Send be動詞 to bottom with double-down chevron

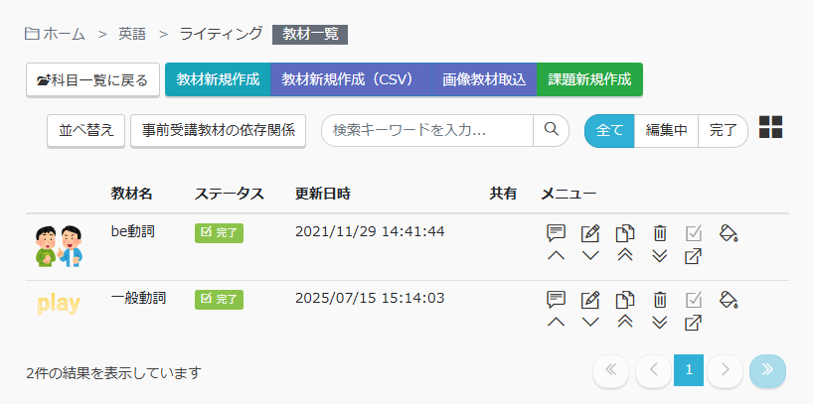pyautogui.click(x=659, y=257)
